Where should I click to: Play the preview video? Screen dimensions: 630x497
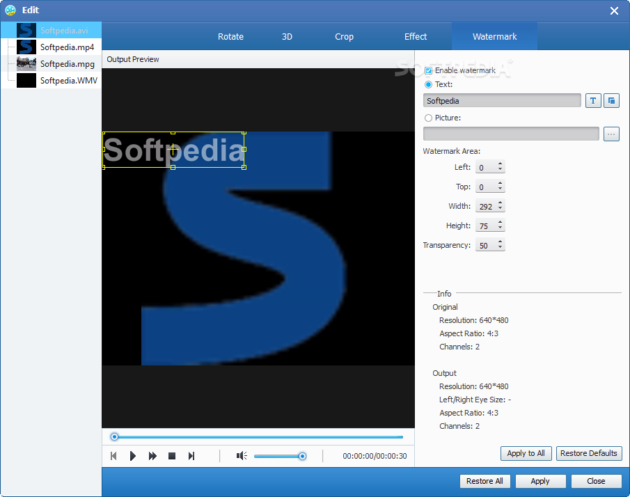click(133, 456)
